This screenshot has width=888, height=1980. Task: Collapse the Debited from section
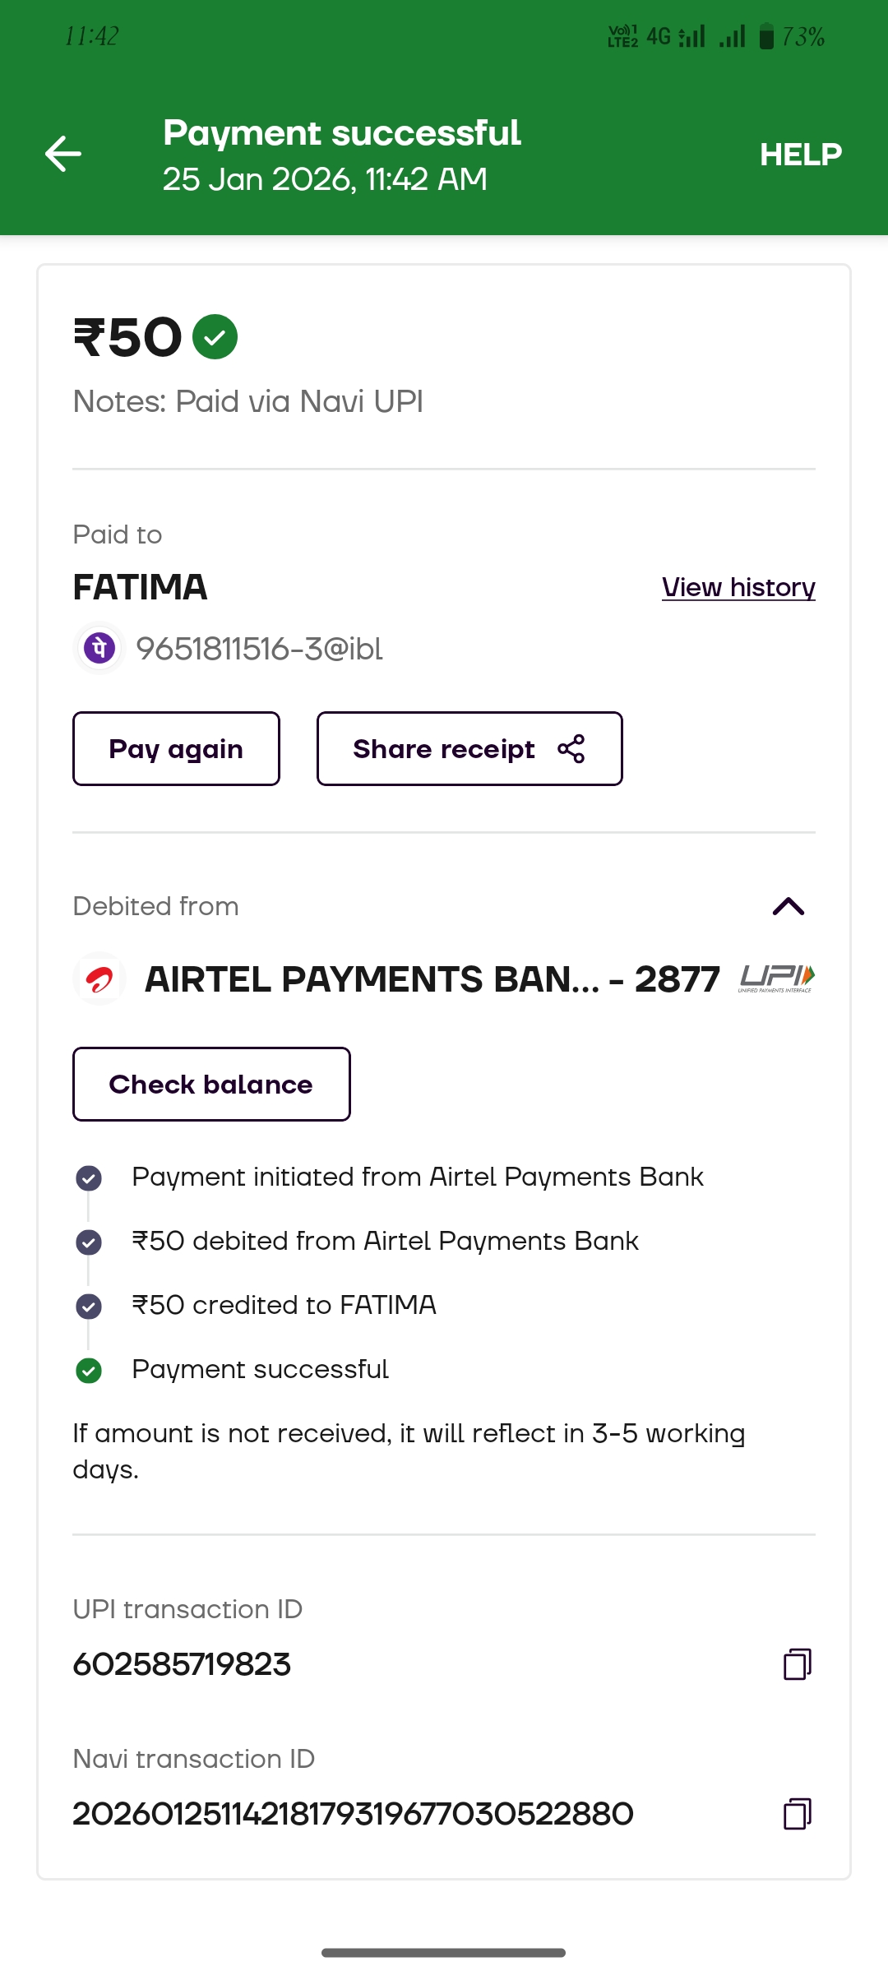788,906
